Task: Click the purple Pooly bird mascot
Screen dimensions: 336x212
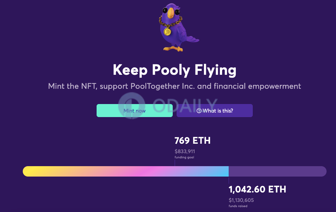Action: pyautogui.click(x=178, y=27)
